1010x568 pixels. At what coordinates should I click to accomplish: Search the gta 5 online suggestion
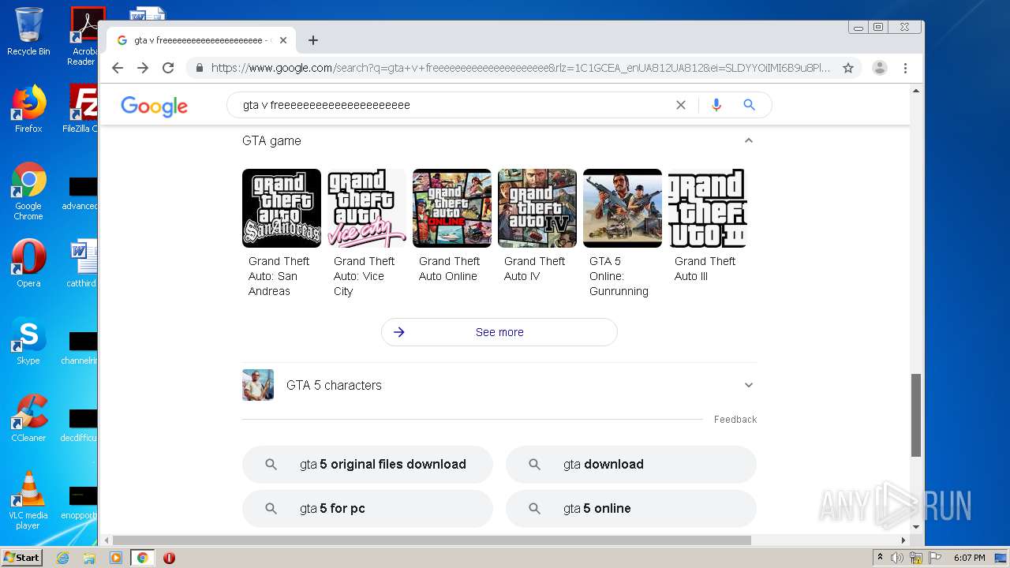tap(631, 509)
